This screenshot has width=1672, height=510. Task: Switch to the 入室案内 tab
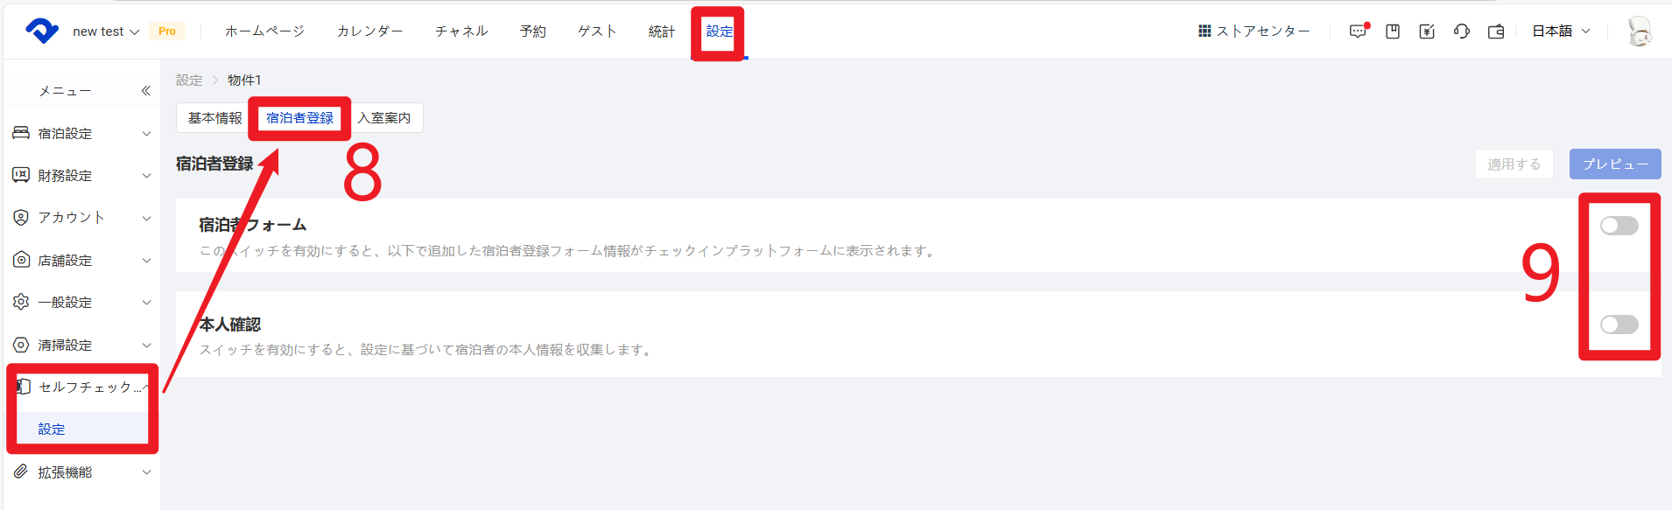[384, 118]
